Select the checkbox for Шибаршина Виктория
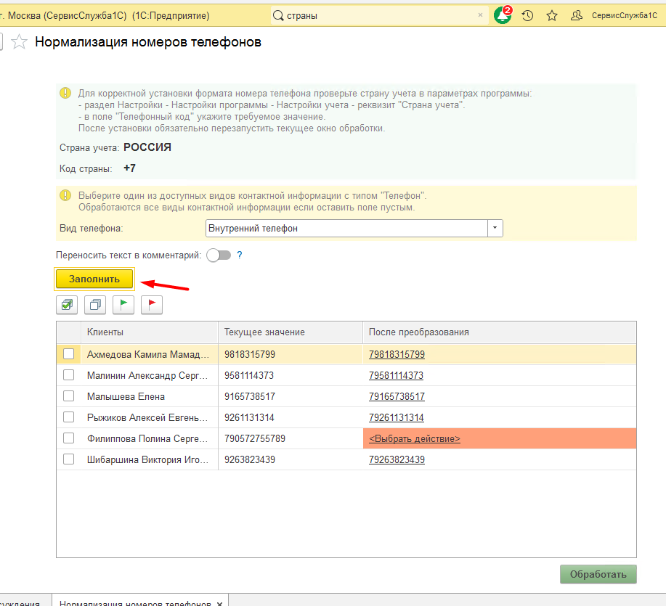This screenshot has height=606, width=666. point(68,459)
